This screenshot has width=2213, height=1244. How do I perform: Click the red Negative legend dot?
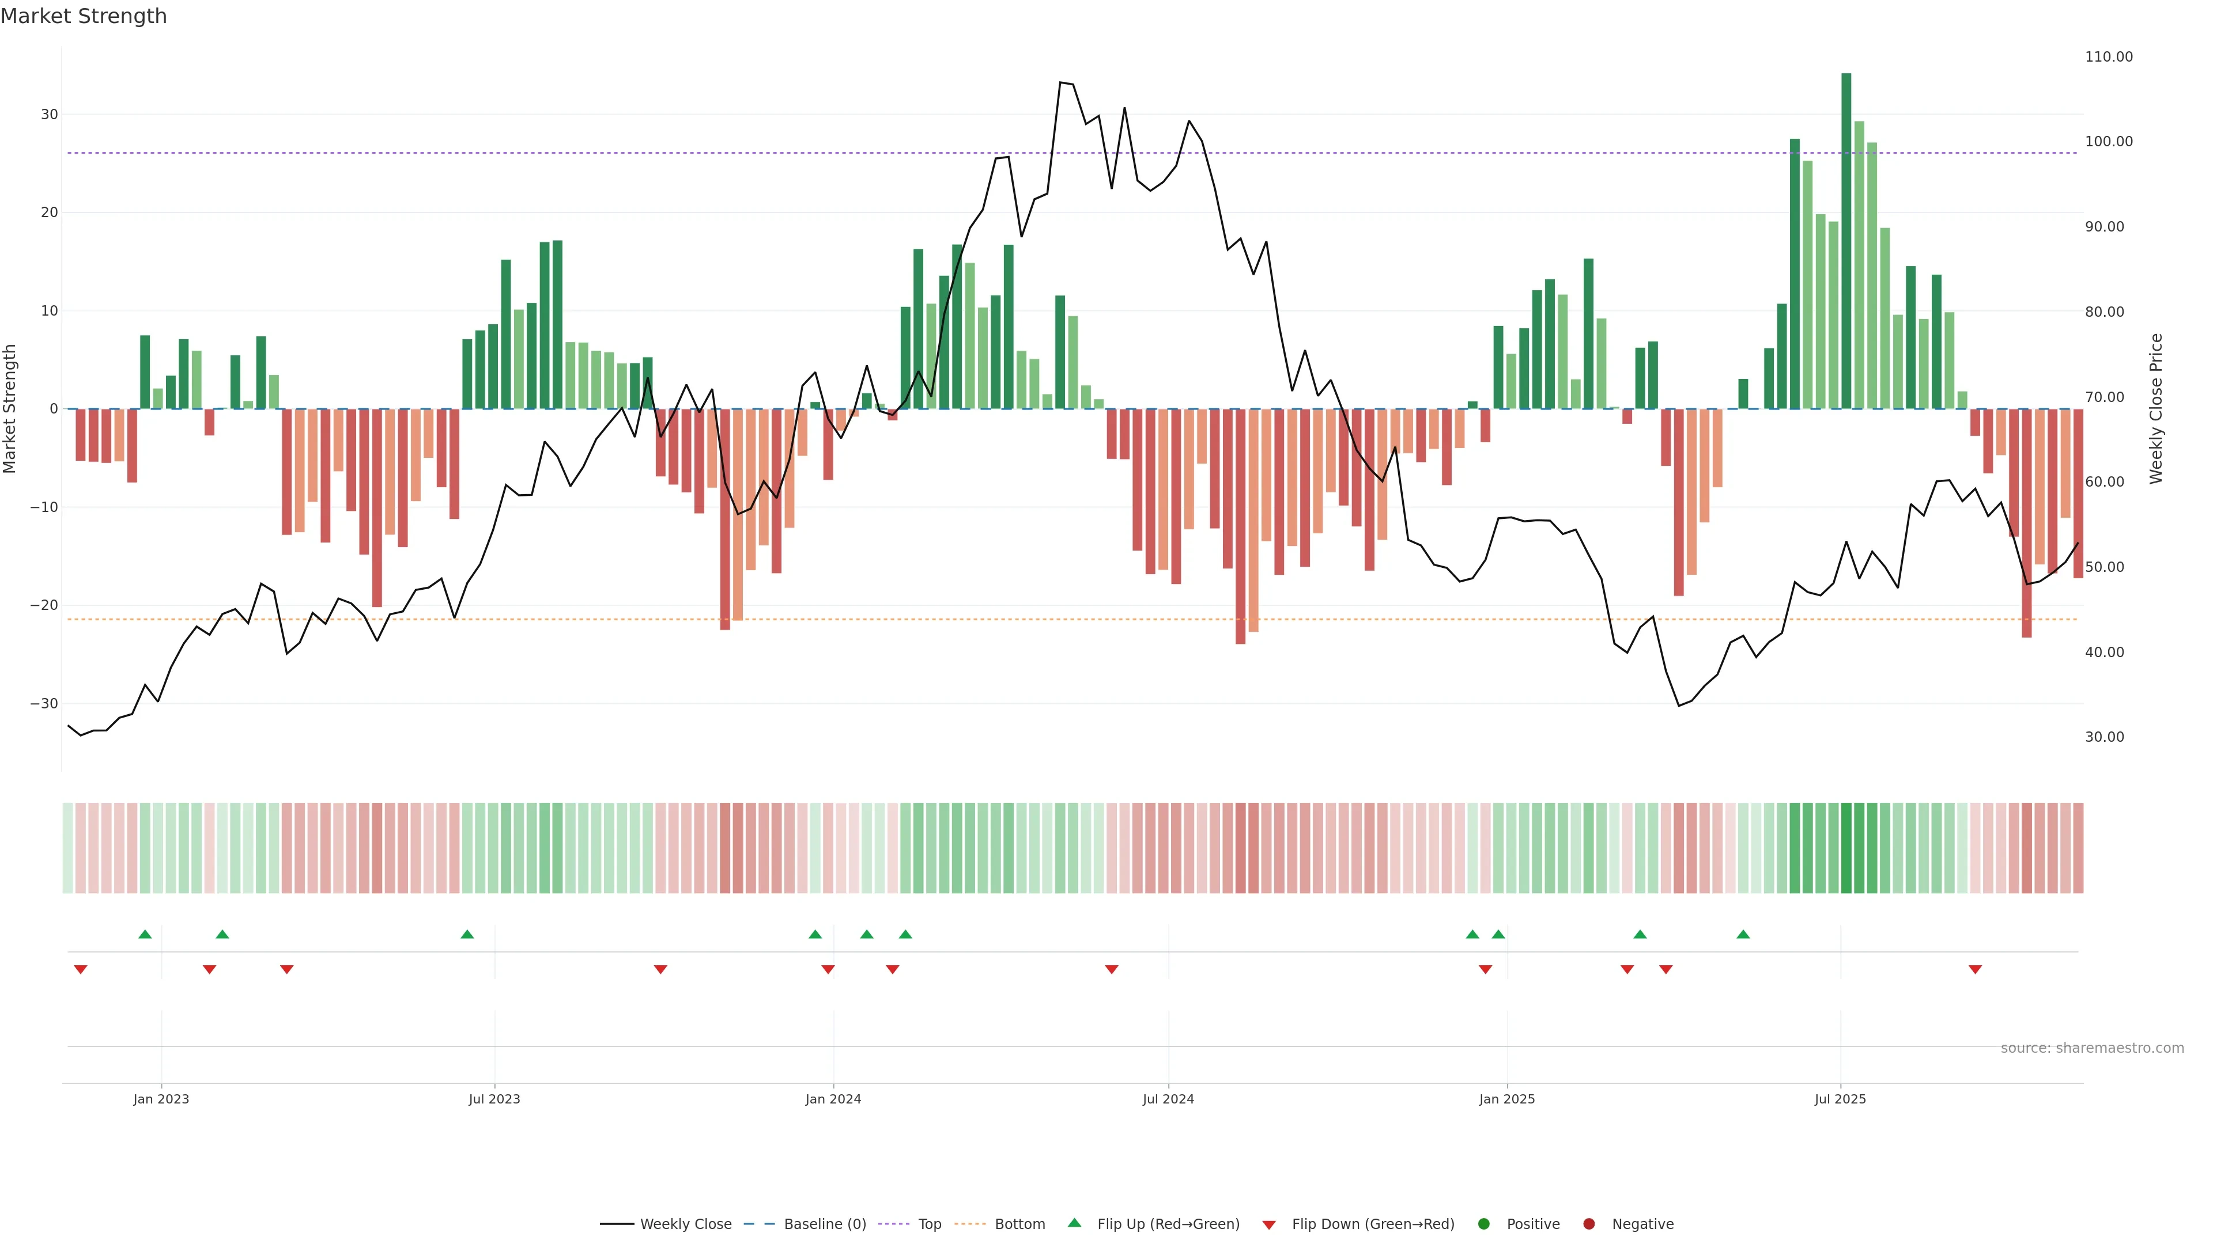pyautogui.click(x=1588, y=1223)
